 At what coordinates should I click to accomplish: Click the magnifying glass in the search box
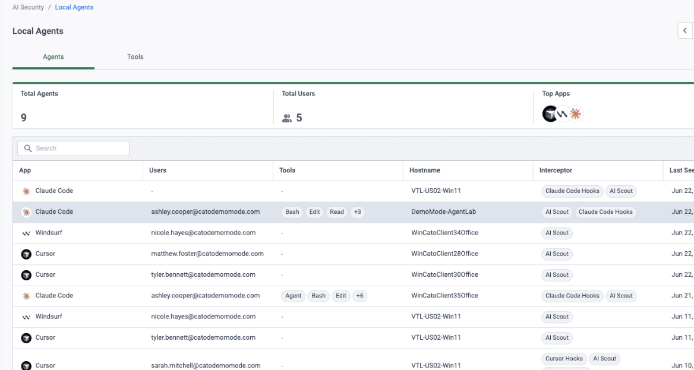28,148
